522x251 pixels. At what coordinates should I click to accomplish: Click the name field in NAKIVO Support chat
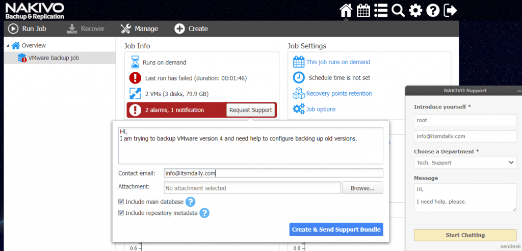[x=465, y=120]
